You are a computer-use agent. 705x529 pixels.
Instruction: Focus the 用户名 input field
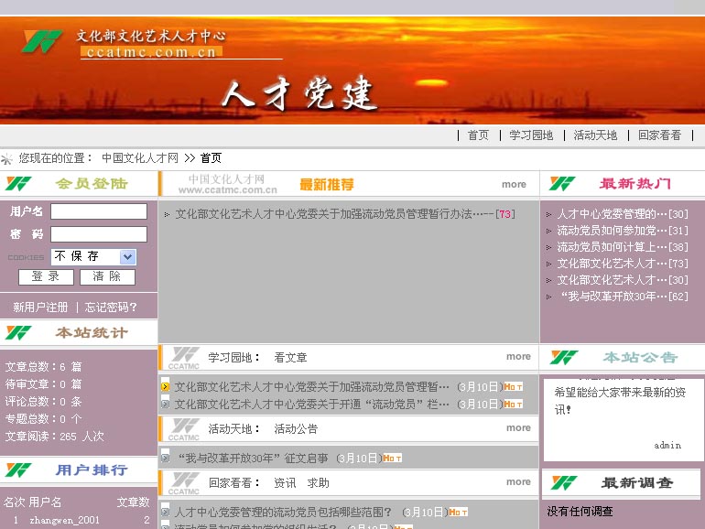tap(99, 211)
